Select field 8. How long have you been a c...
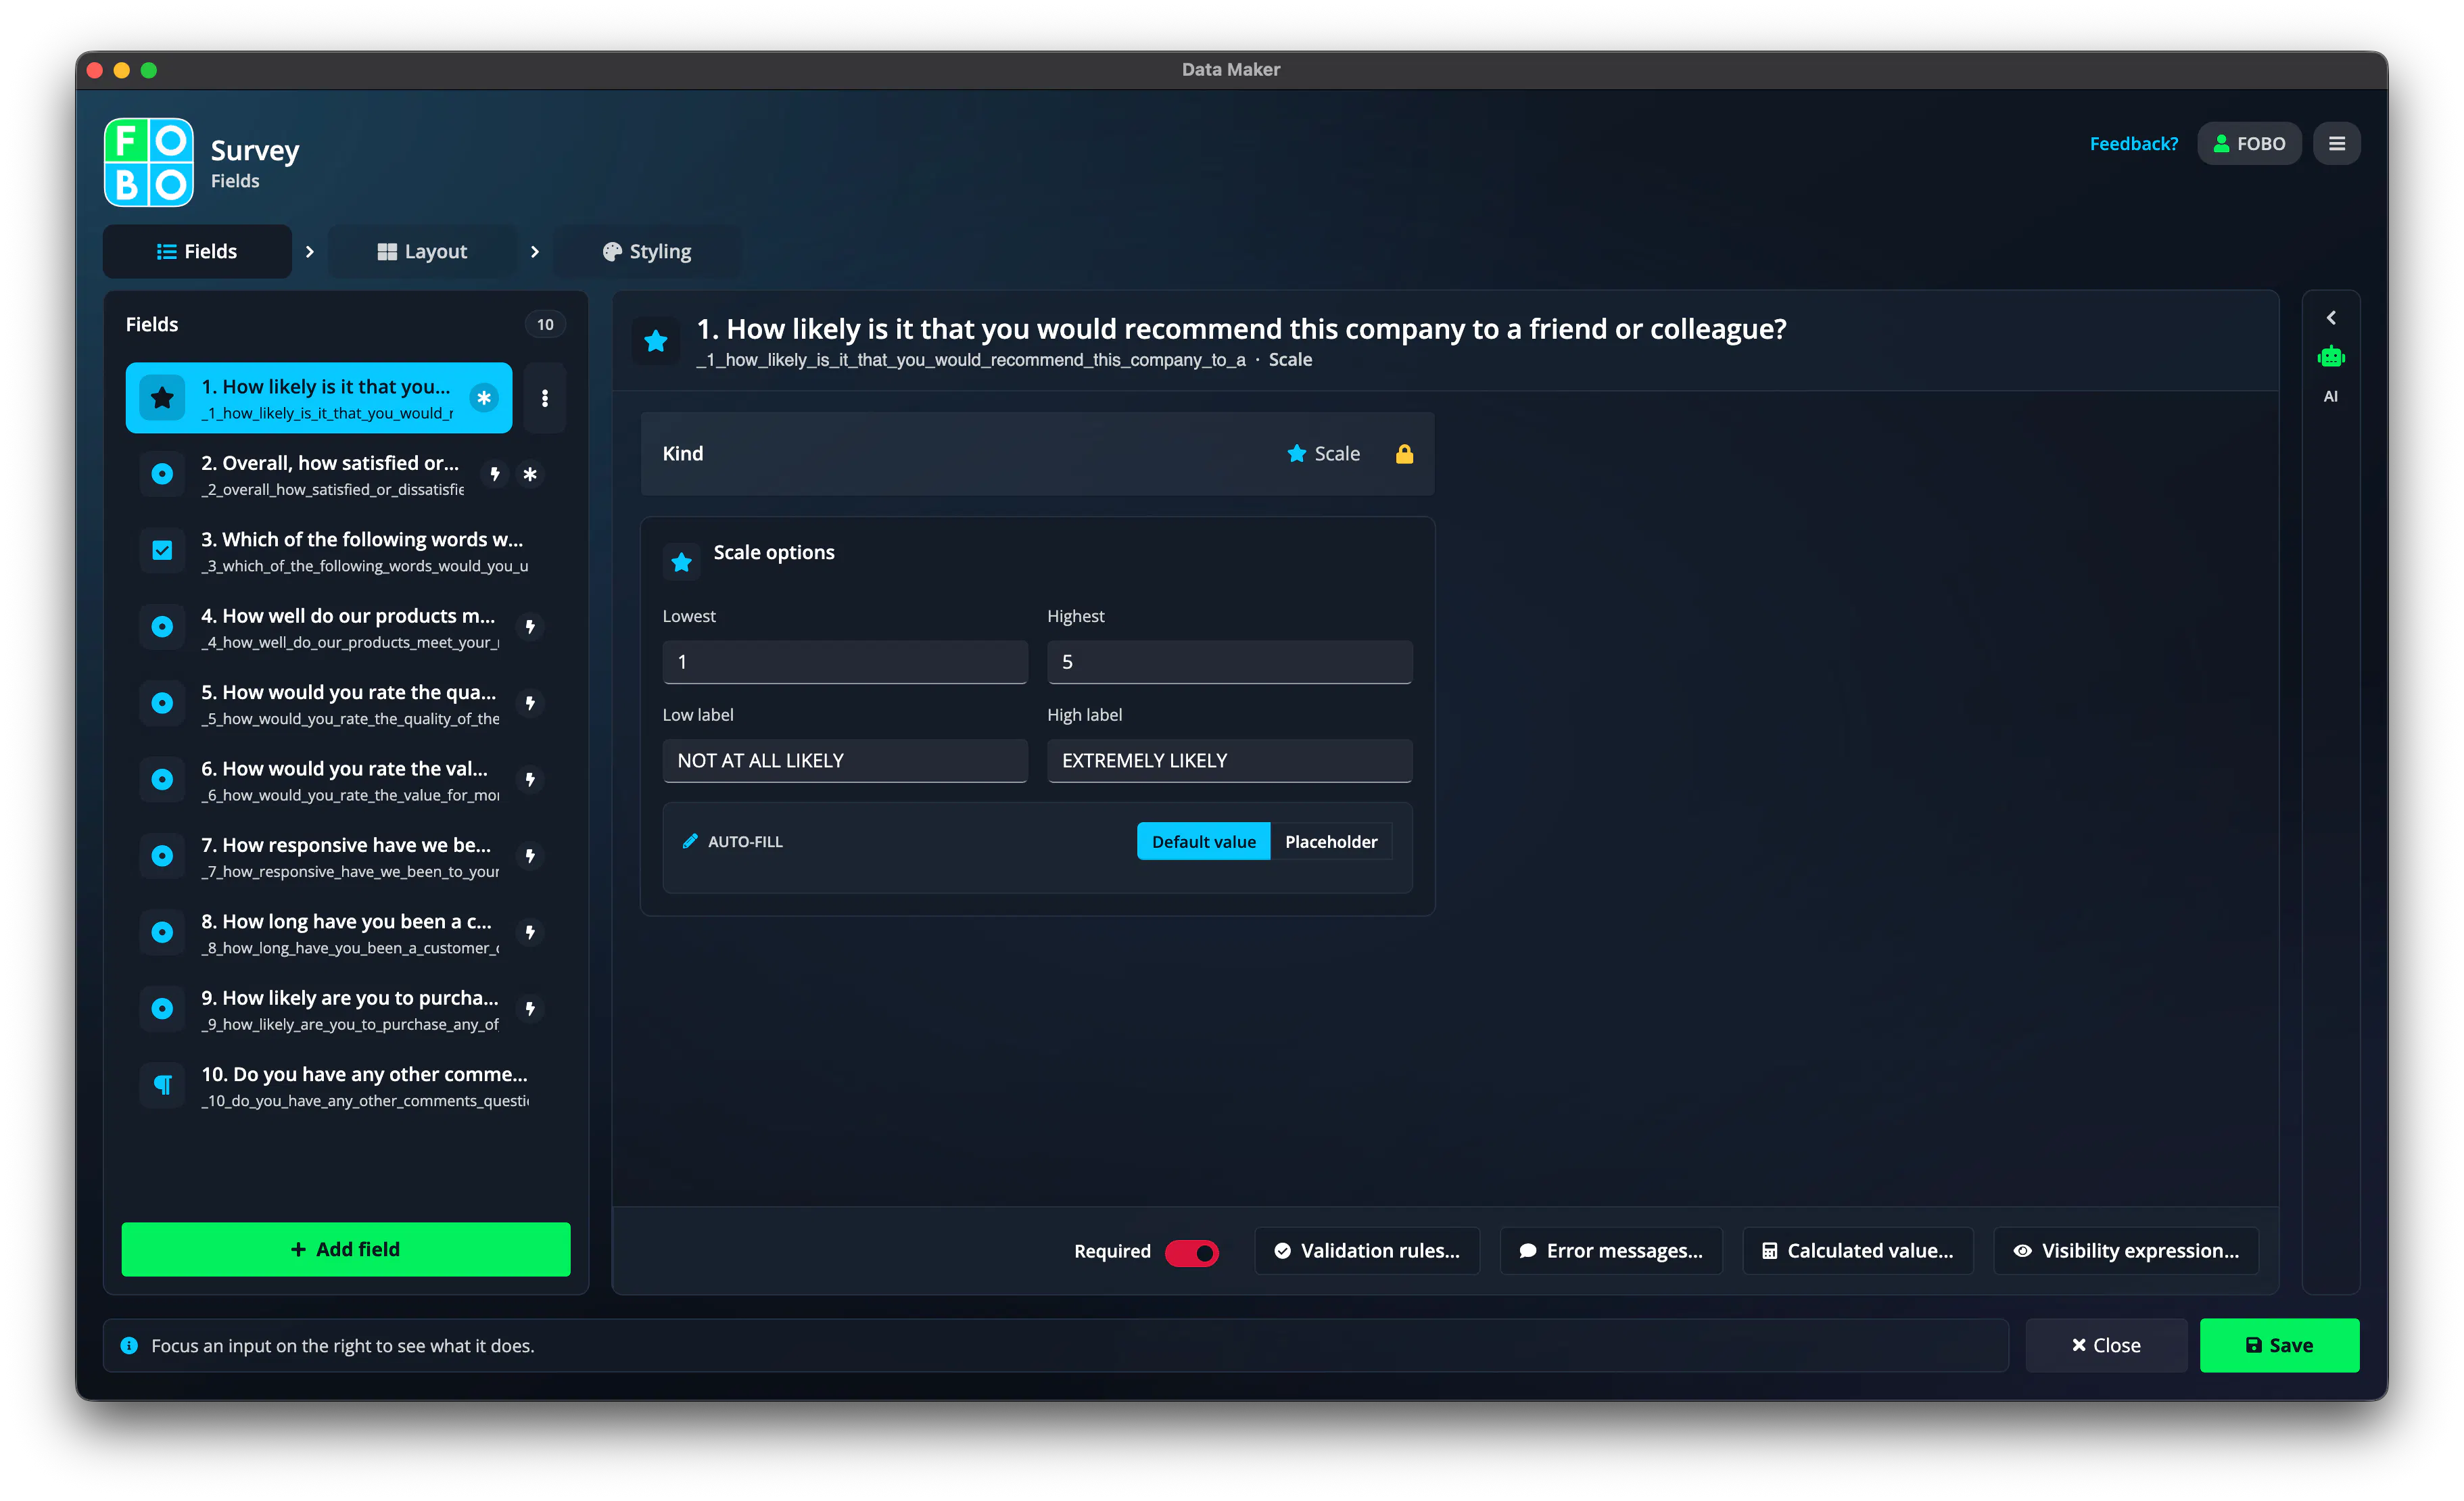The image size is (2464, 1501). pos(346,933)
